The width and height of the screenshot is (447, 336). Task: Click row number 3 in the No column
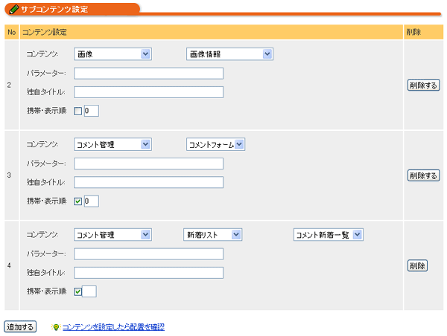[9, 175]
